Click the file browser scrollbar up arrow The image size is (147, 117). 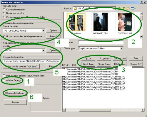(141, 13)
